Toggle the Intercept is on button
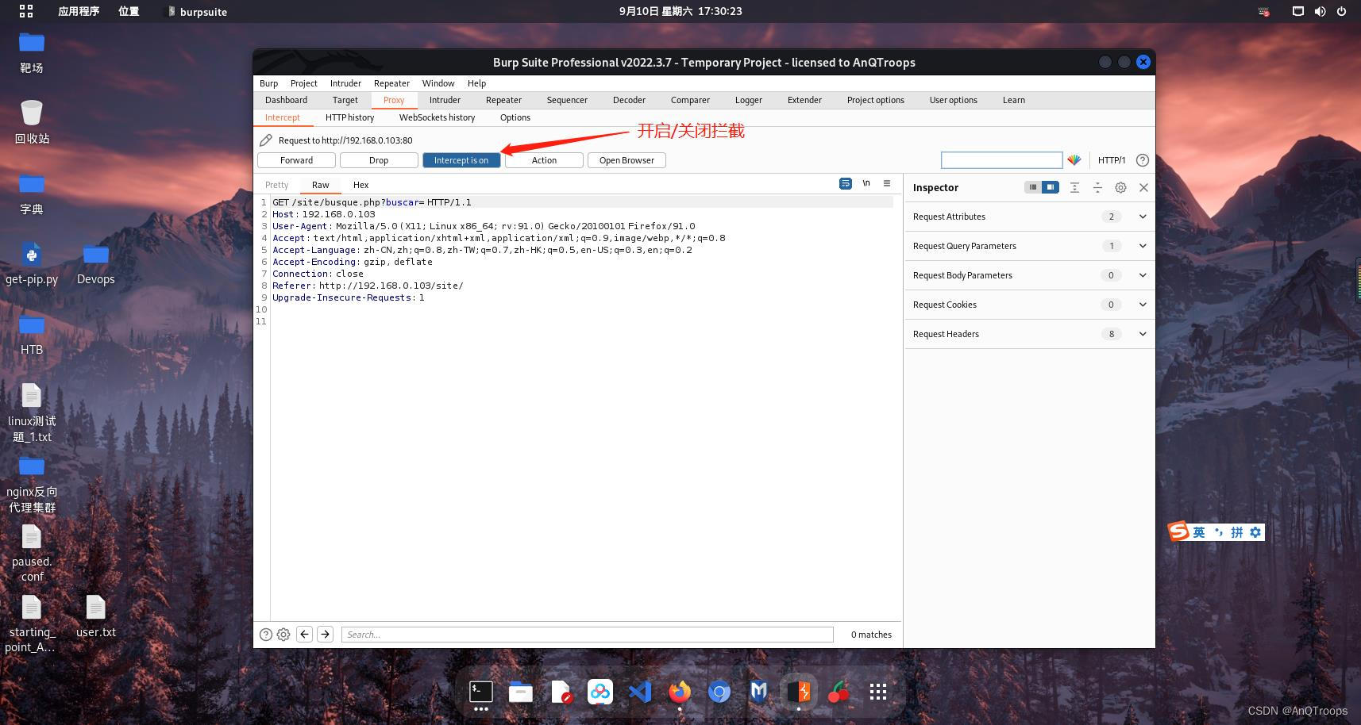This screenshot has height=725, width=1361. coord(461,160)
